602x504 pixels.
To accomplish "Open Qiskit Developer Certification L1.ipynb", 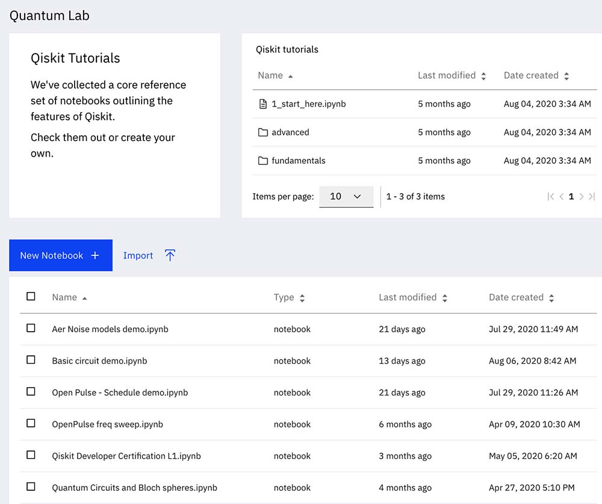I will pos(126,456).
